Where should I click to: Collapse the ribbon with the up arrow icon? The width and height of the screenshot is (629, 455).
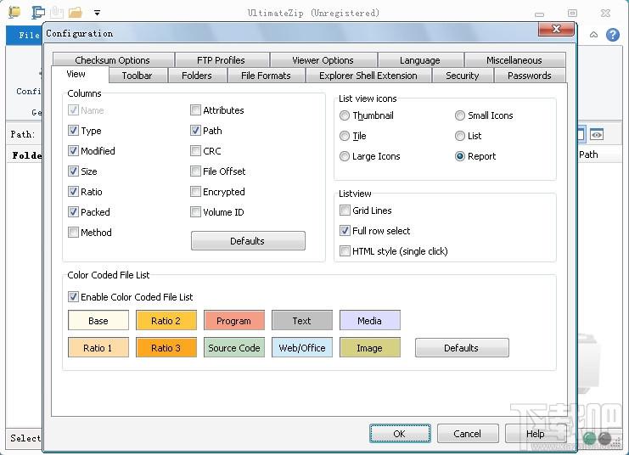(x=593, y=35)
